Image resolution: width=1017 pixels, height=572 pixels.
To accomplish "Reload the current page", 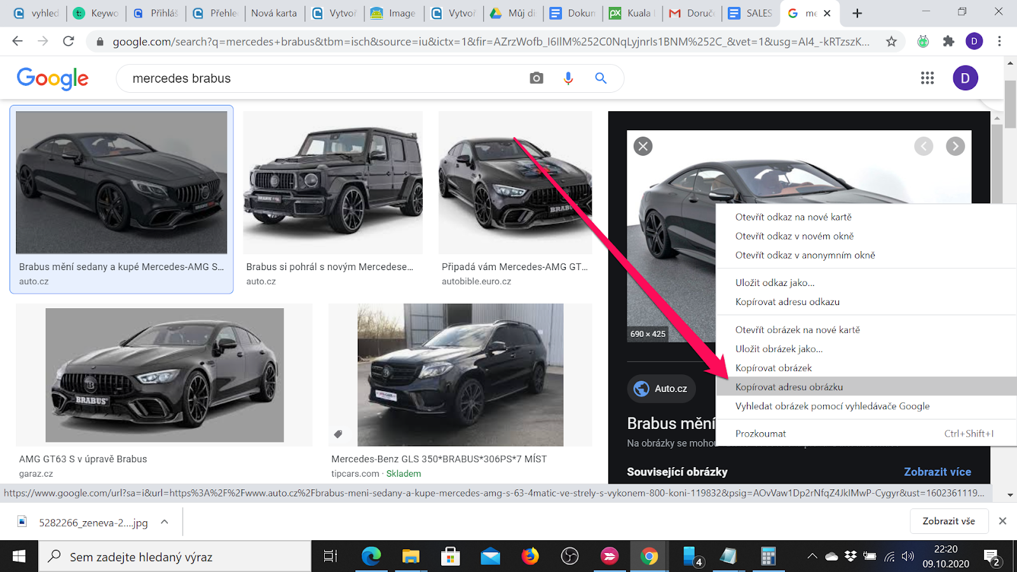I will click(x=69, y=41).
